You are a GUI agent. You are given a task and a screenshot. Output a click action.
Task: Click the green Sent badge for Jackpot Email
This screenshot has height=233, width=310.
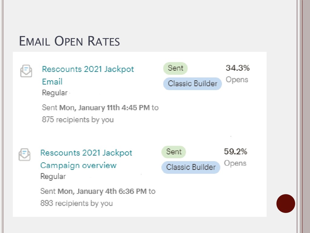175,68
